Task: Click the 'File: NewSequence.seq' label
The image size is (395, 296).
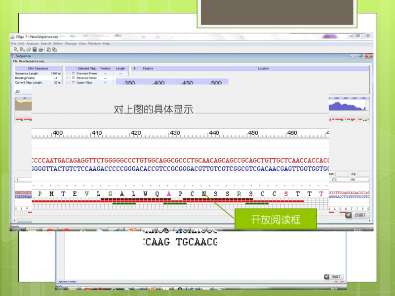Action: tap(29, 61)
